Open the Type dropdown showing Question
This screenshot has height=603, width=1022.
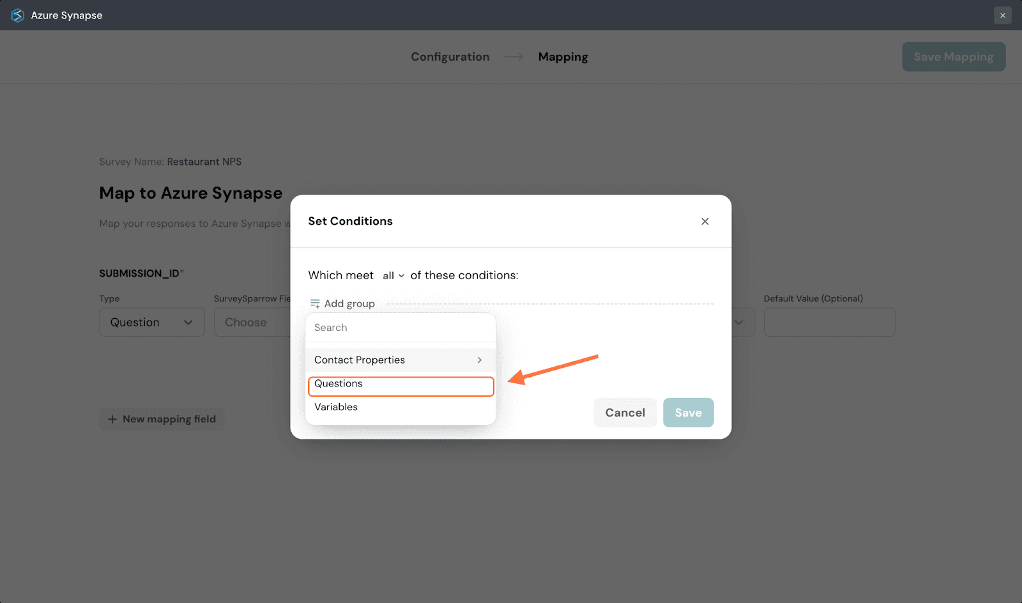(x=152, y=323)
